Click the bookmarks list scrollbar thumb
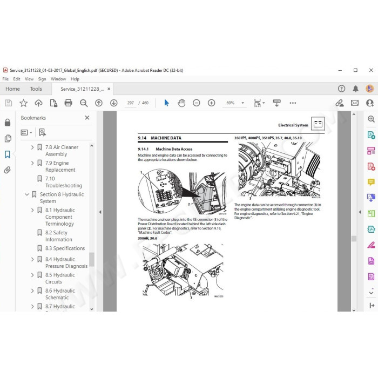The image size is (378, 378). (x=92, y=259)
